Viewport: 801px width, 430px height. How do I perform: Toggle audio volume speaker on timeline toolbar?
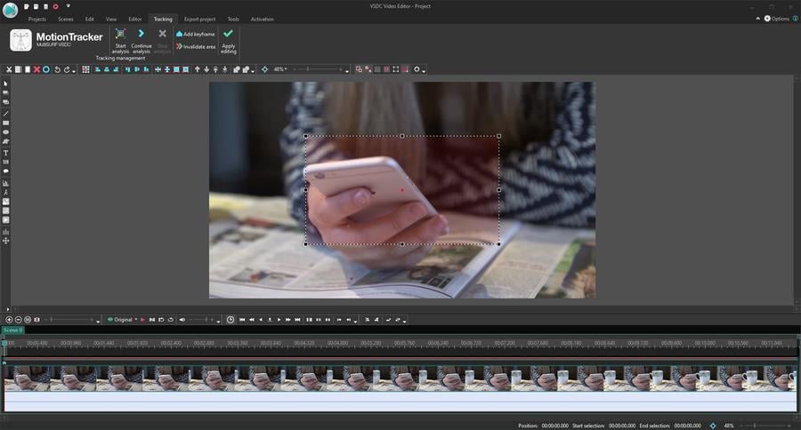tap(182, 319)
